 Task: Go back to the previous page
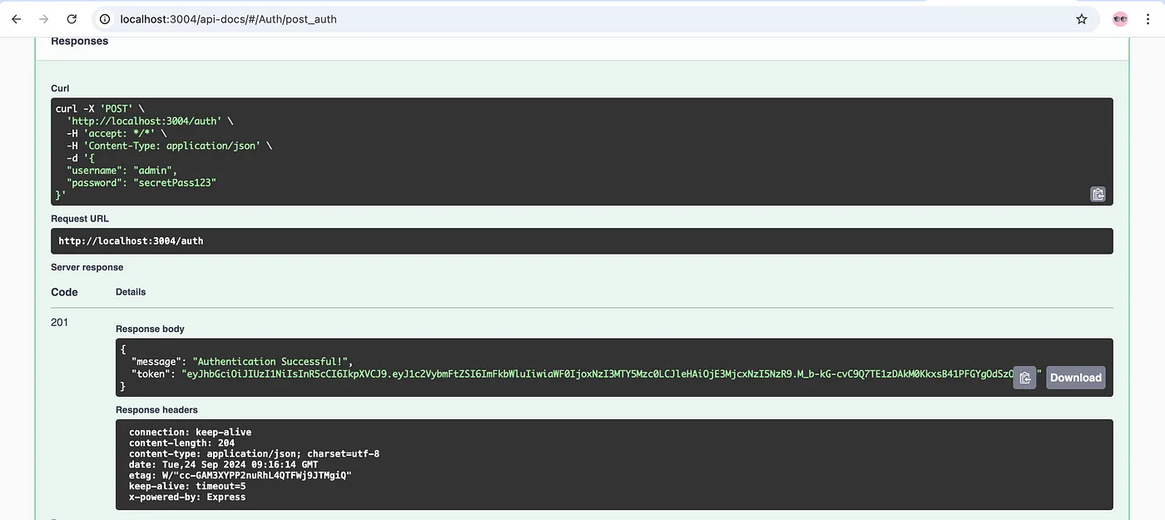pyautogui.click(x=16, y=19)
